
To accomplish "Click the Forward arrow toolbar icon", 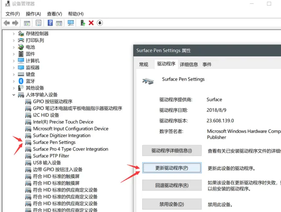I will click(x=15, y=23).
